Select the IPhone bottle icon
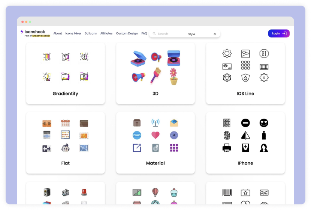The height and width of the screenshot is (210, 311). [x=264, y=135]
